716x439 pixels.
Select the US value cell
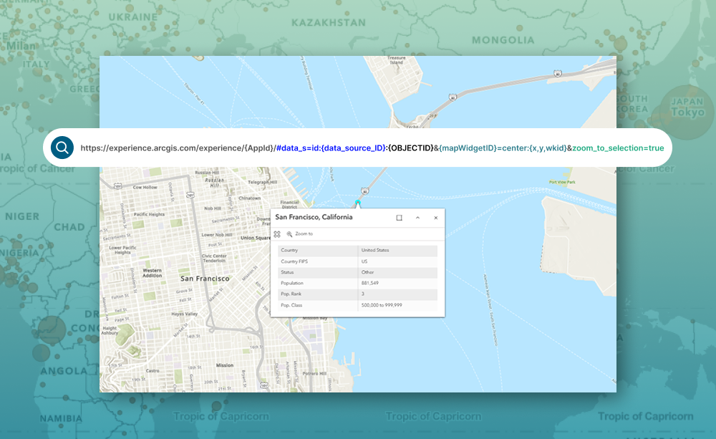[364, 261]
